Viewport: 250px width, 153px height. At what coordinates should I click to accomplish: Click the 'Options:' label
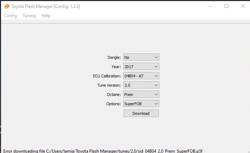[114, 104]
